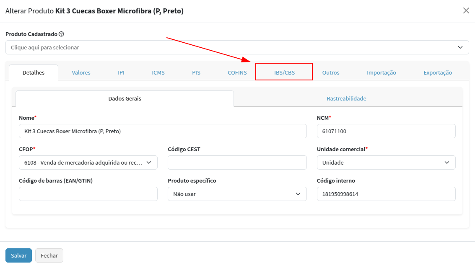Click the Código de barras (EAN/GTIN) field
Image resolution: width=475 pixels, height=268 pixels.
coord(88,194)
